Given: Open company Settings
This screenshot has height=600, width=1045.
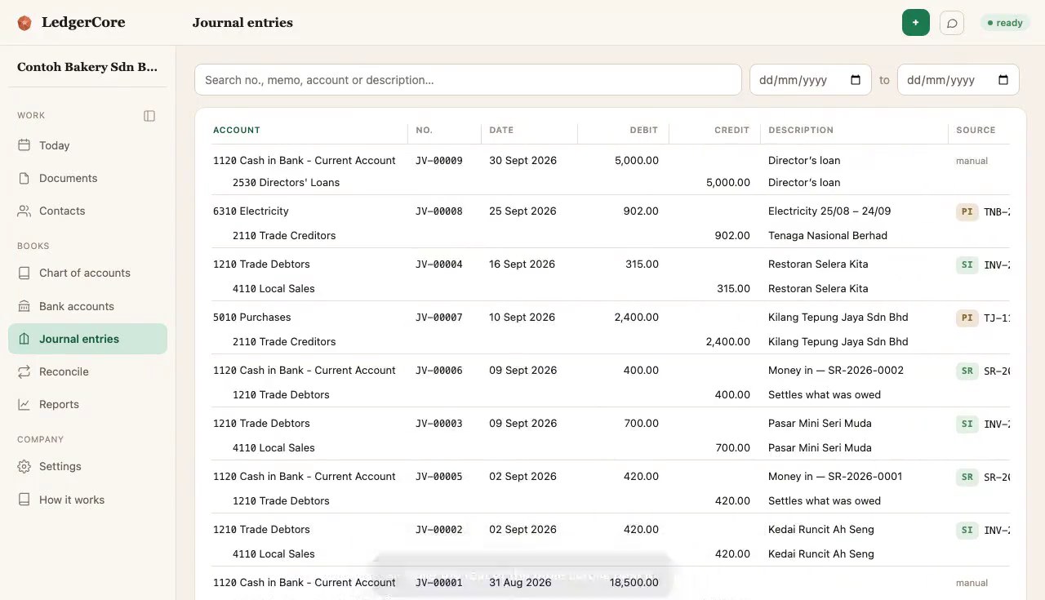Looking at the screenshot, I should 87,466.
